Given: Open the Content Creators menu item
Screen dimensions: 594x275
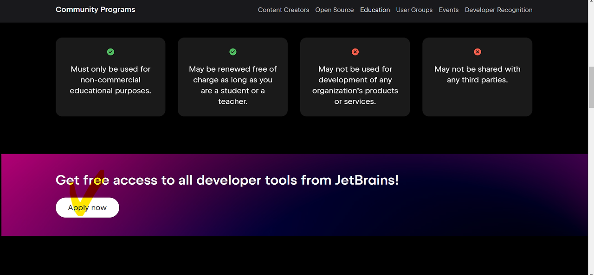Looking at the screenshot, I should pos(284,10).
